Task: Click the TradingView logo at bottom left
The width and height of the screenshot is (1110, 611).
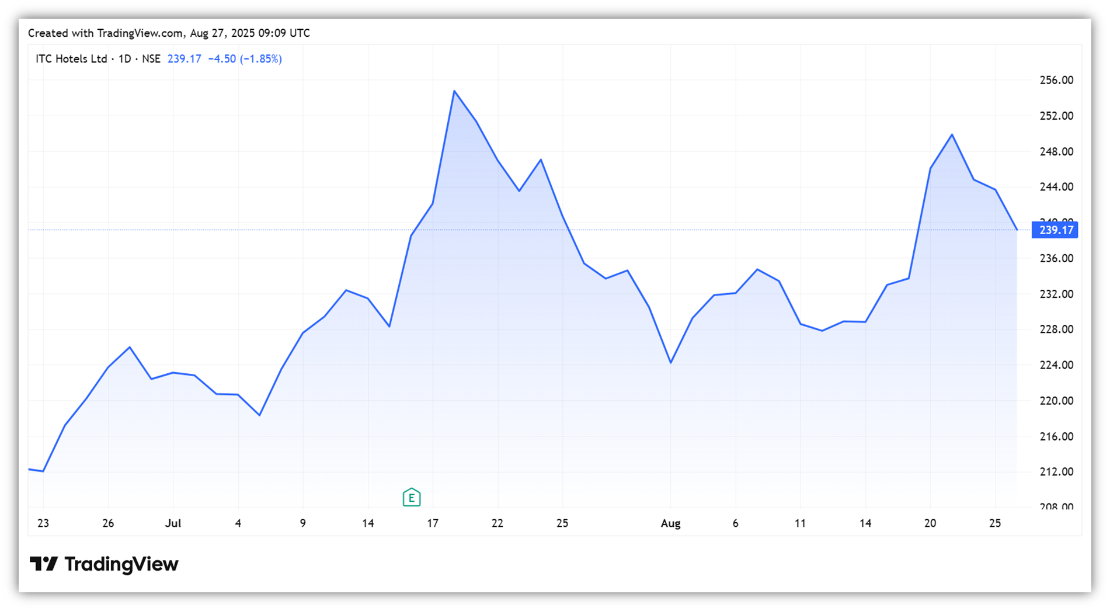Action: [x=104, y=564]
